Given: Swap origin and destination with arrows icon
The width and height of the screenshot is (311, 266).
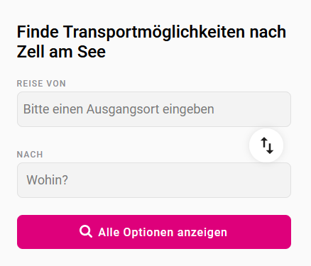Looking at the screenshot, I should point(267,145).
